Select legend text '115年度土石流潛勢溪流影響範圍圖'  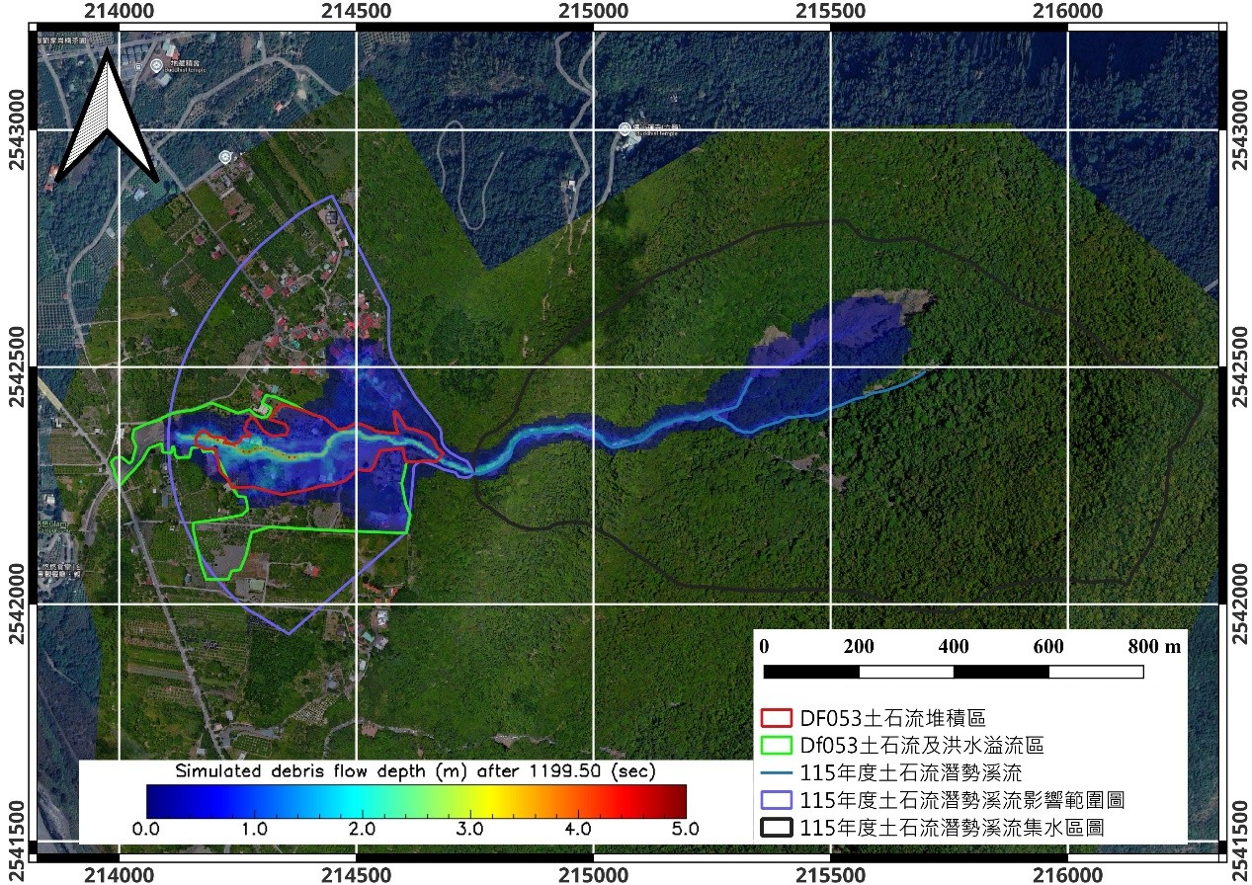click(962, 799)
